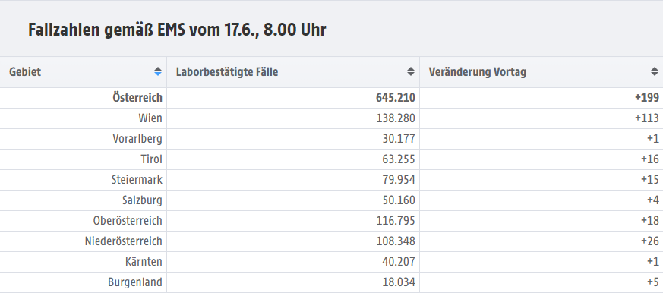Select the Österreich row label
The width and height of the screenshot is (663, 293).
tap(137, 98)
